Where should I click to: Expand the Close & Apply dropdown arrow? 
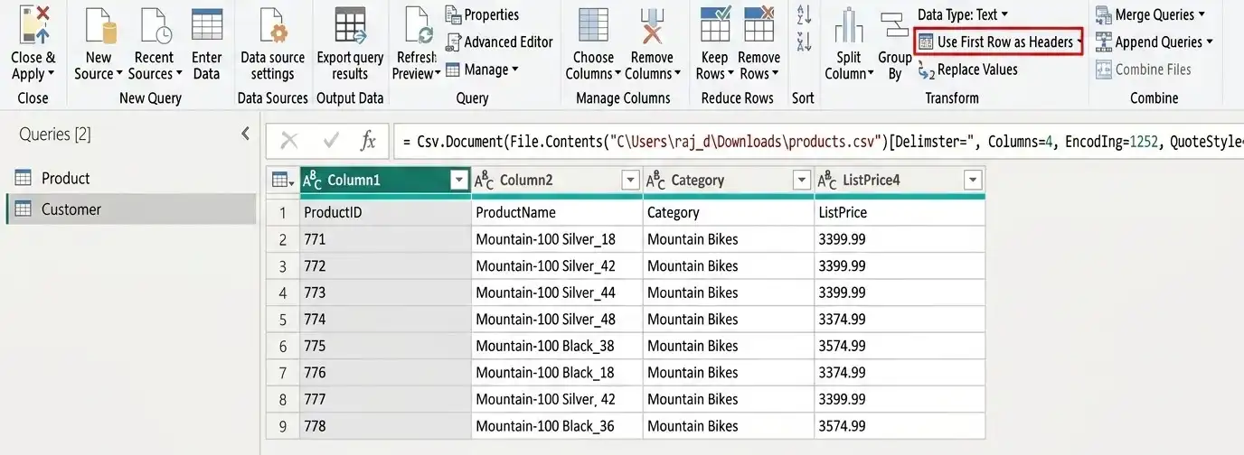[51, 74]
